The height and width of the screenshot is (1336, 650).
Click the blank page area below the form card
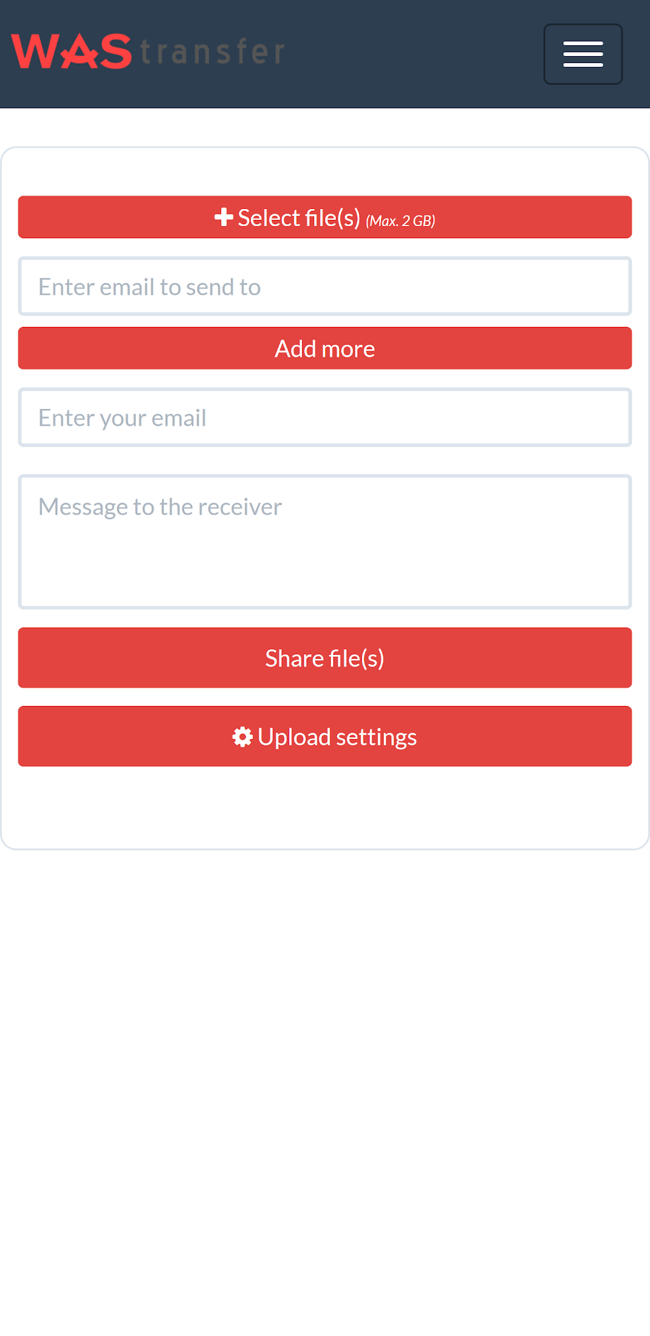pyautogui.click(x=324, y=1083)
